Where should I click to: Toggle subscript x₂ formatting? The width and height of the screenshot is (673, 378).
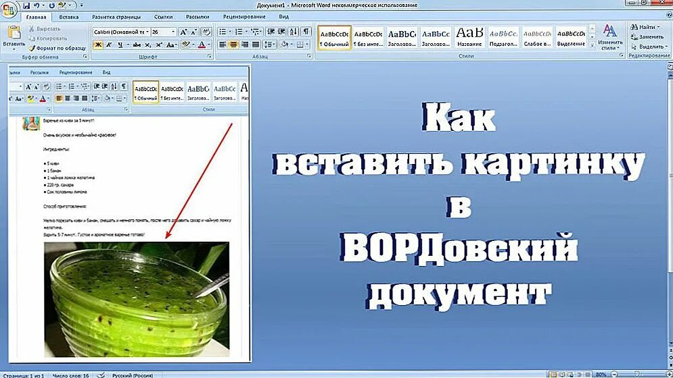[x=147, y=45]
